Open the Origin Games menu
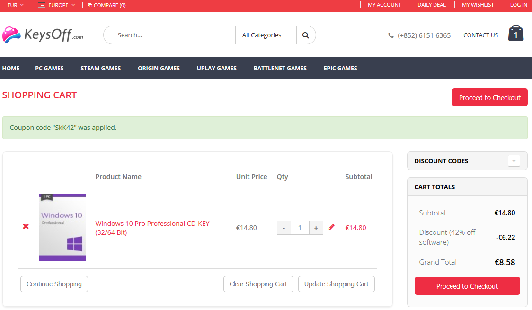The image size is (532, 310). (159, 68)
